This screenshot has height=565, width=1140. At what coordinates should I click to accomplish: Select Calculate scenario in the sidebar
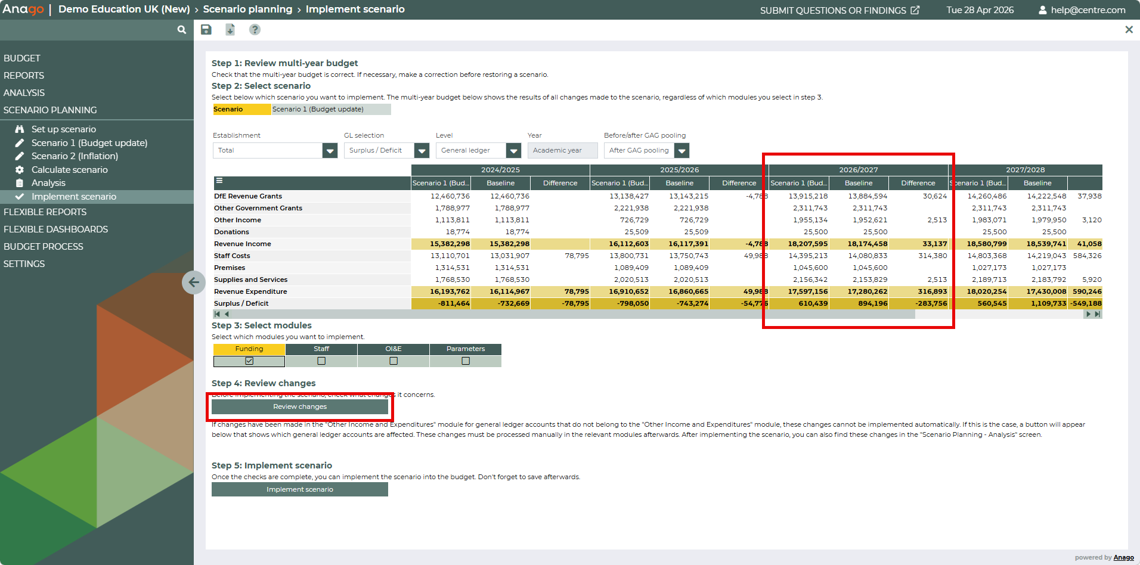pyautogui.click(x=69, y=170)
